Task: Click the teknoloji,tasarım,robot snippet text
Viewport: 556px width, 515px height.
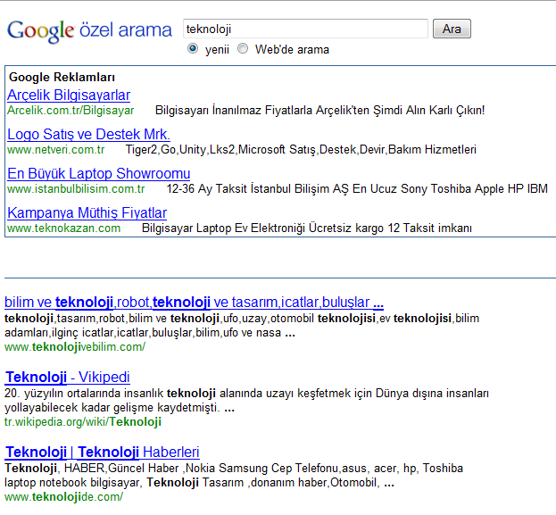Action: point(242,326)
